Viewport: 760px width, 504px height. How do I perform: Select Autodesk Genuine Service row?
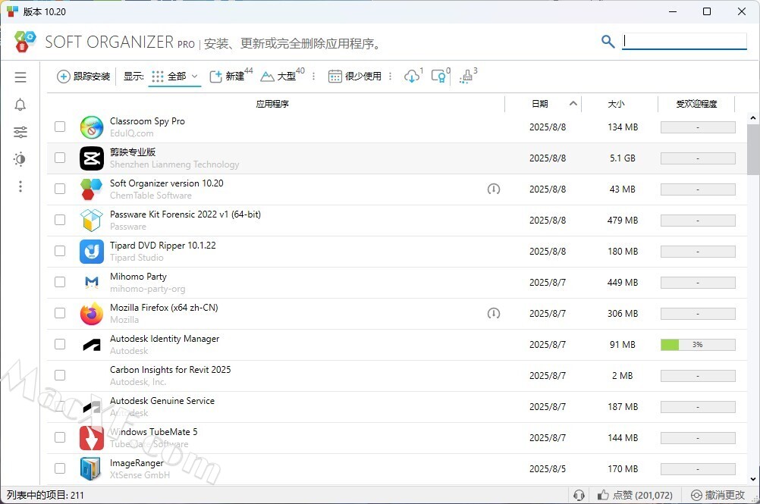coord(397,407)
